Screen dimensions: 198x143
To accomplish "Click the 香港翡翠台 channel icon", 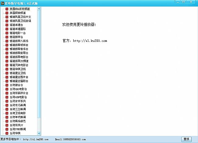I will [x=7, y=37].
